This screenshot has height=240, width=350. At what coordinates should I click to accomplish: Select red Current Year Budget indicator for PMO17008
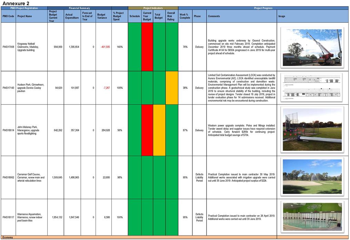(147, 47)
